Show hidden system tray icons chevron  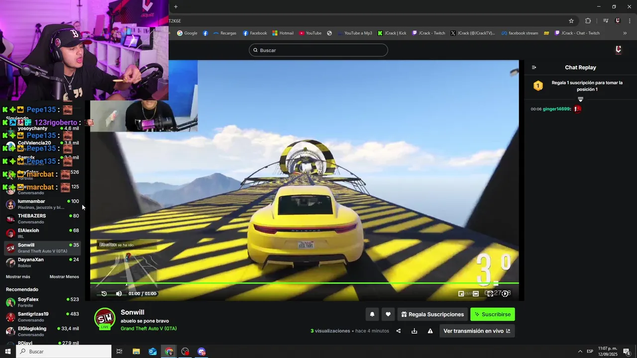coord(580,352)
